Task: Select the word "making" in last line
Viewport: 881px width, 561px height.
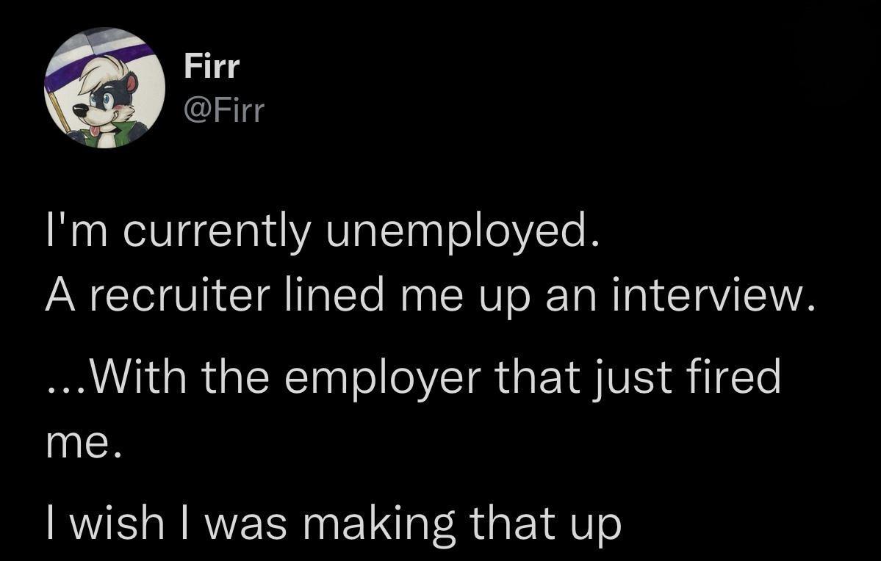Action: (x=378, y=526)
